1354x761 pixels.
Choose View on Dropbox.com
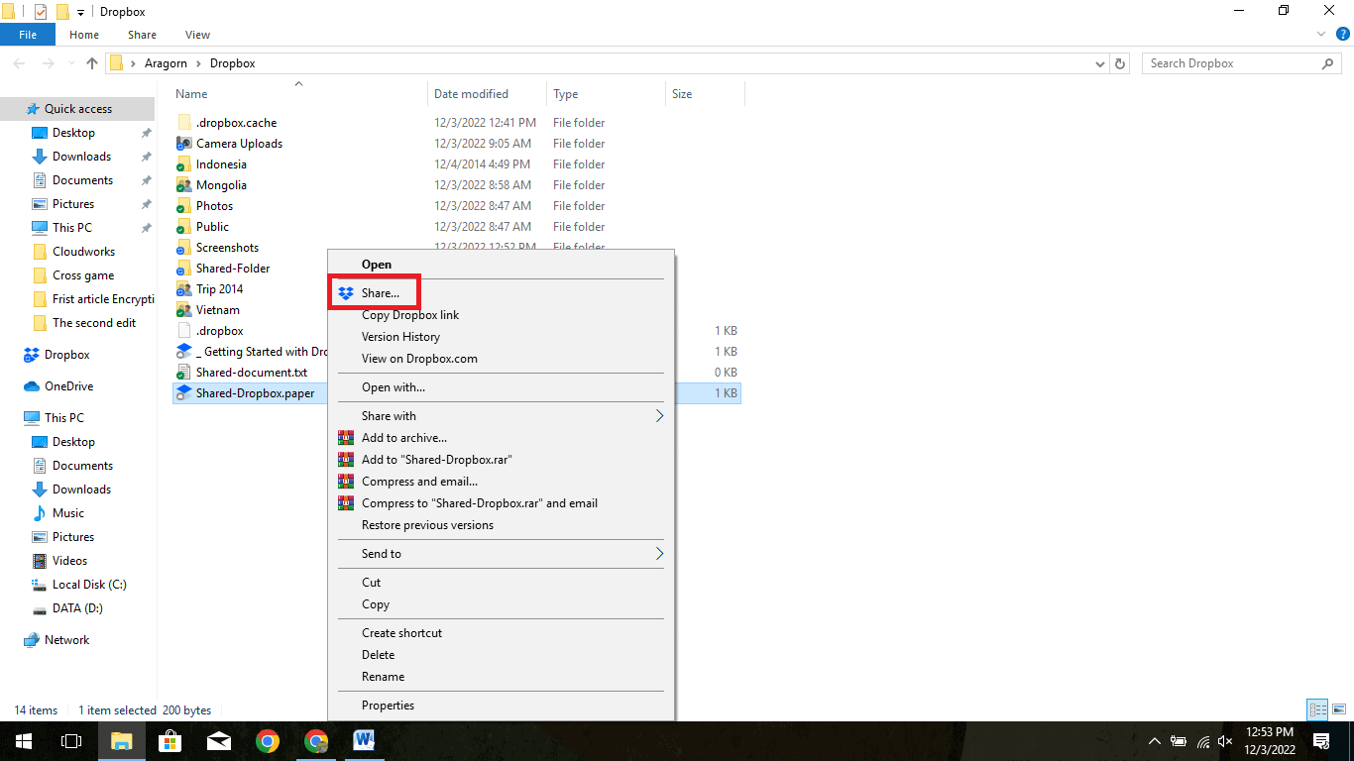click(x=419, y=359)
